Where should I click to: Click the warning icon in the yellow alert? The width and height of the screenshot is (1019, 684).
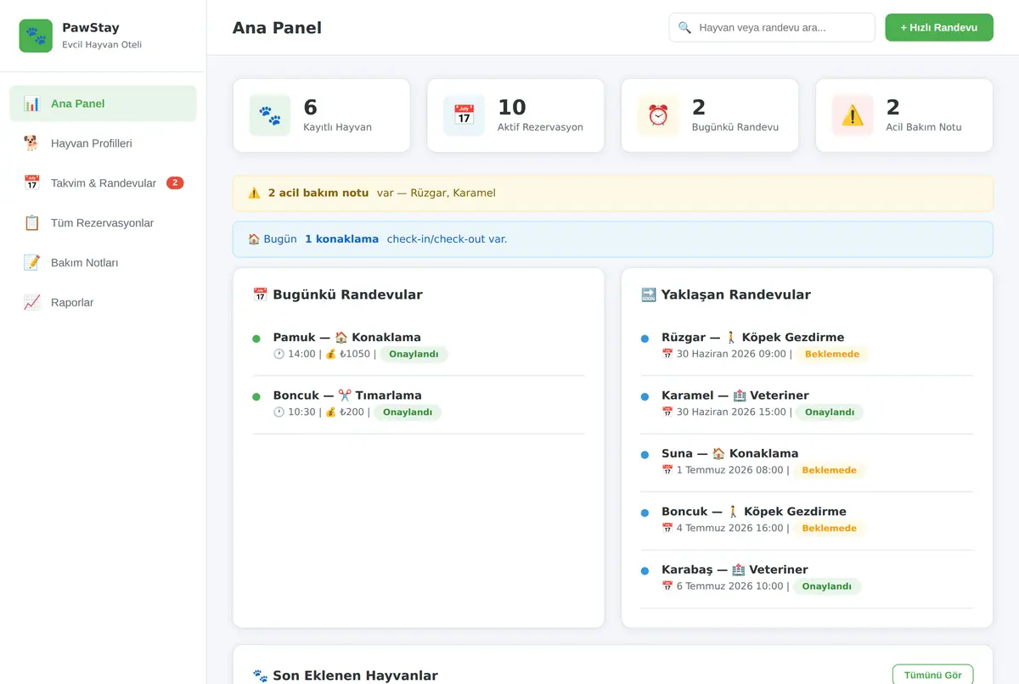(254, 193)
